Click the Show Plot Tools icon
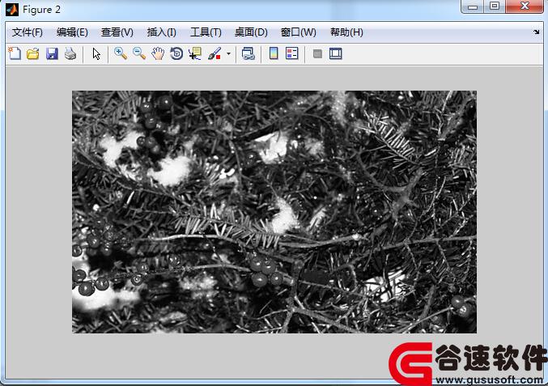This screenshot has width=548, height=386. pyautogui.click(x=335, y=53)
